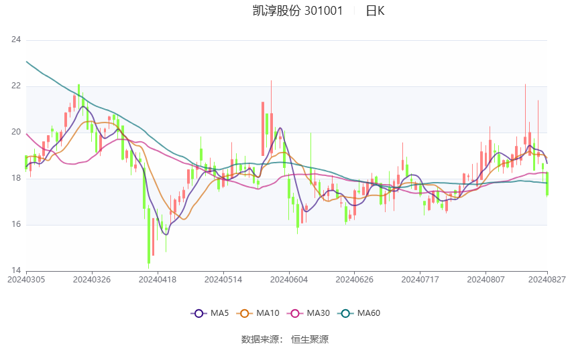Click the 20 price axis label

pyautogui.click(x=16, y=132)
